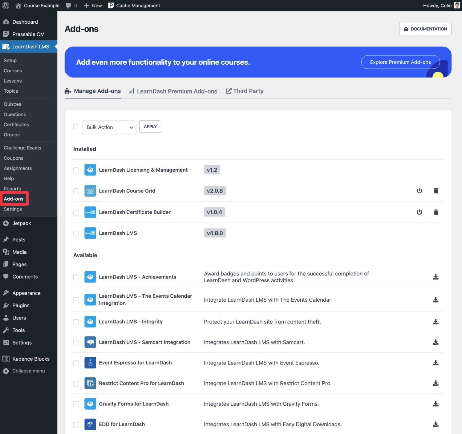Click the v2.0.8 version badge
The width and height of the screenshot is (462, 434).
(215, 191)
